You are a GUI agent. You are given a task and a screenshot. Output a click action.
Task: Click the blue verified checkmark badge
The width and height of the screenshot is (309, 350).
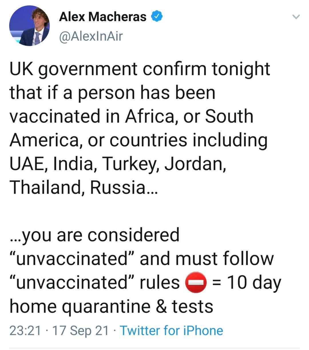[x=157, y=17]
